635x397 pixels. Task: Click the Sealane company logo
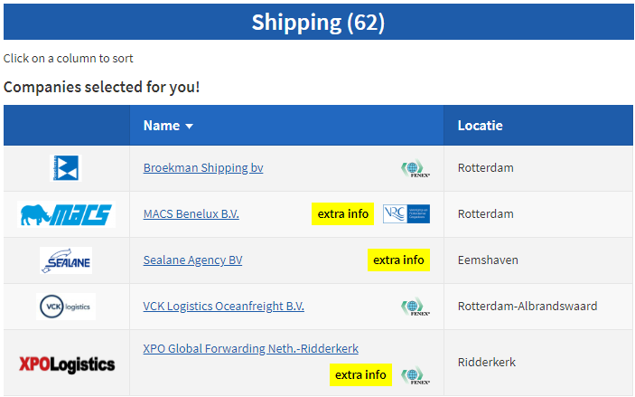tap(66, 260)
